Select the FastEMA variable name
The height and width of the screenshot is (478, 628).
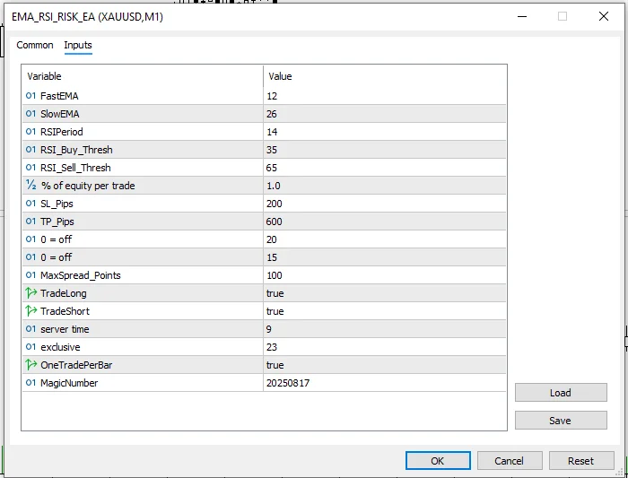pos(59,96)
